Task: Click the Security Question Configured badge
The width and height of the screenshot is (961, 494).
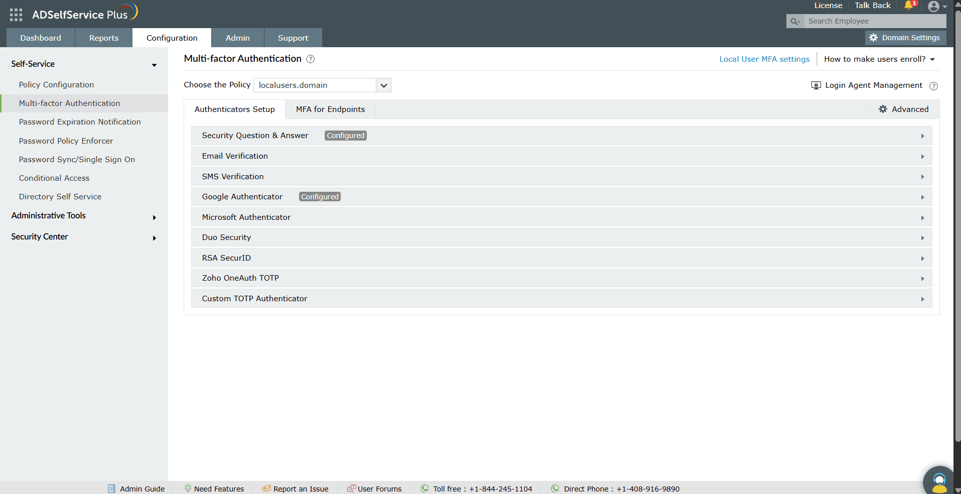Action: 346,136
